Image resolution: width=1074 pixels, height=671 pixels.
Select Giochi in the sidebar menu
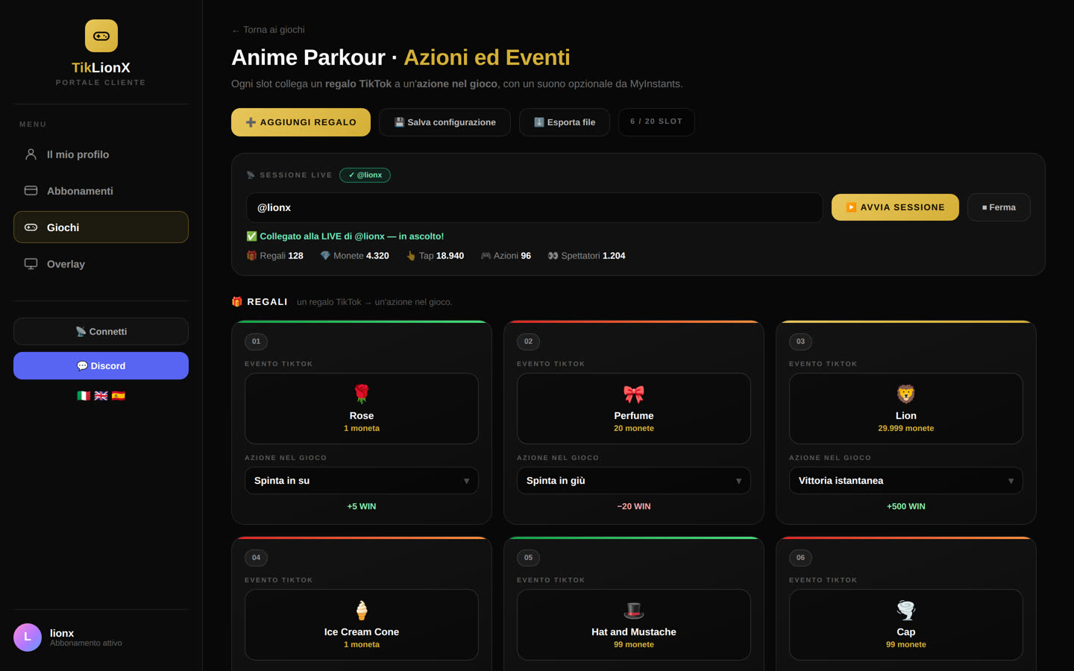[101, 227]
